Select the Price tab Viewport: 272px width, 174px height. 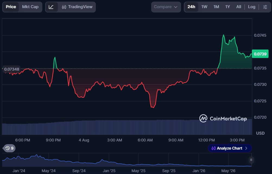click(11, 7)
